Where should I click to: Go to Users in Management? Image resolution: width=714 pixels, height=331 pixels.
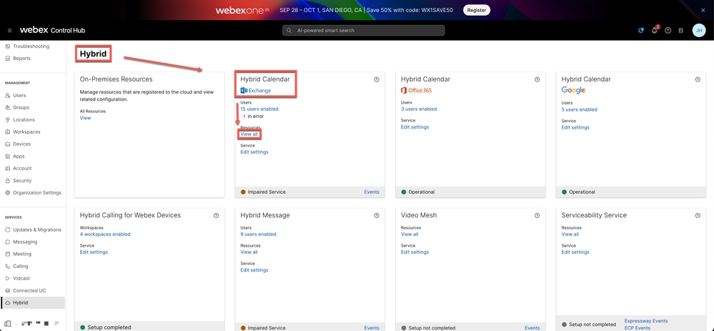(19, 96)
